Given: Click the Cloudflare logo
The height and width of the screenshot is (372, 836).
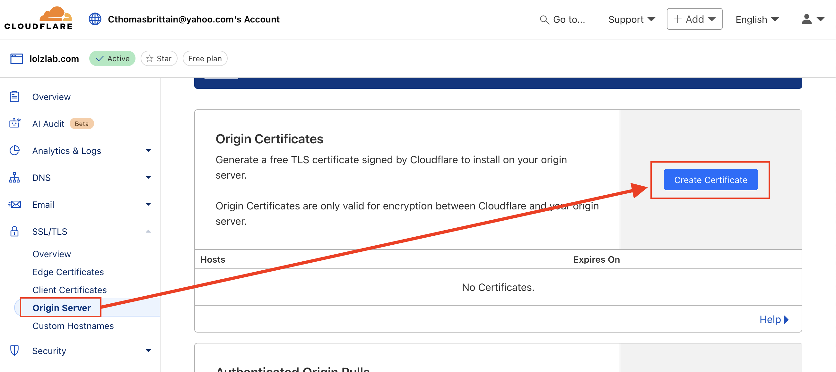Looking at the screenshot, I should (x=38, y=19).
